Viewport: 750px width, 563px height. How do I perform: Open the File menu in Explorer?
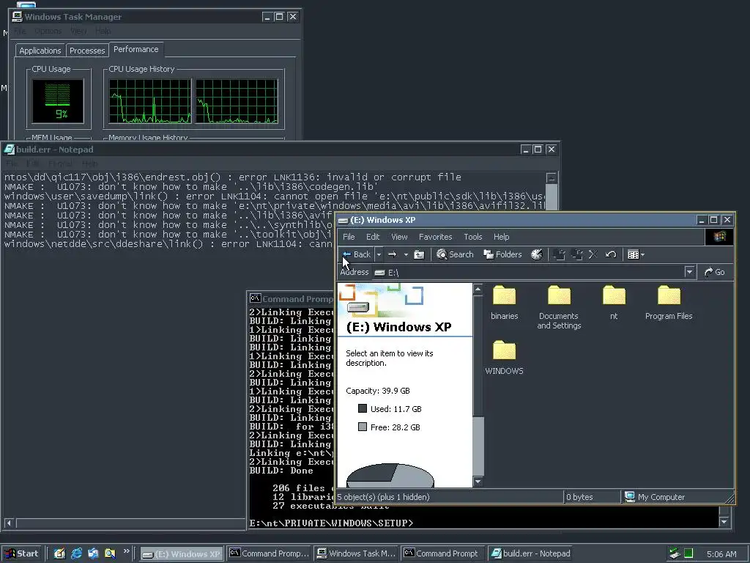[x=349, y=237]
